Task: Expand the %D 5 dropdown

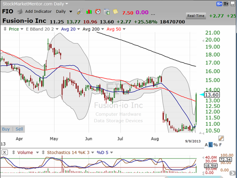Action: click(111, 152)
